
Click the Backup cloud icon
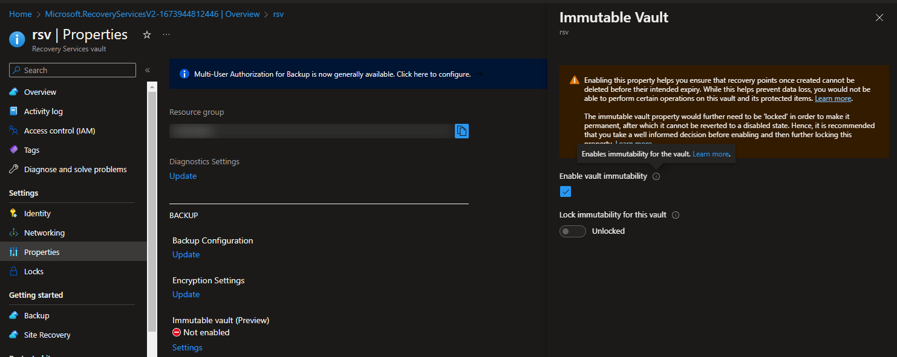(x=14, y=315)
